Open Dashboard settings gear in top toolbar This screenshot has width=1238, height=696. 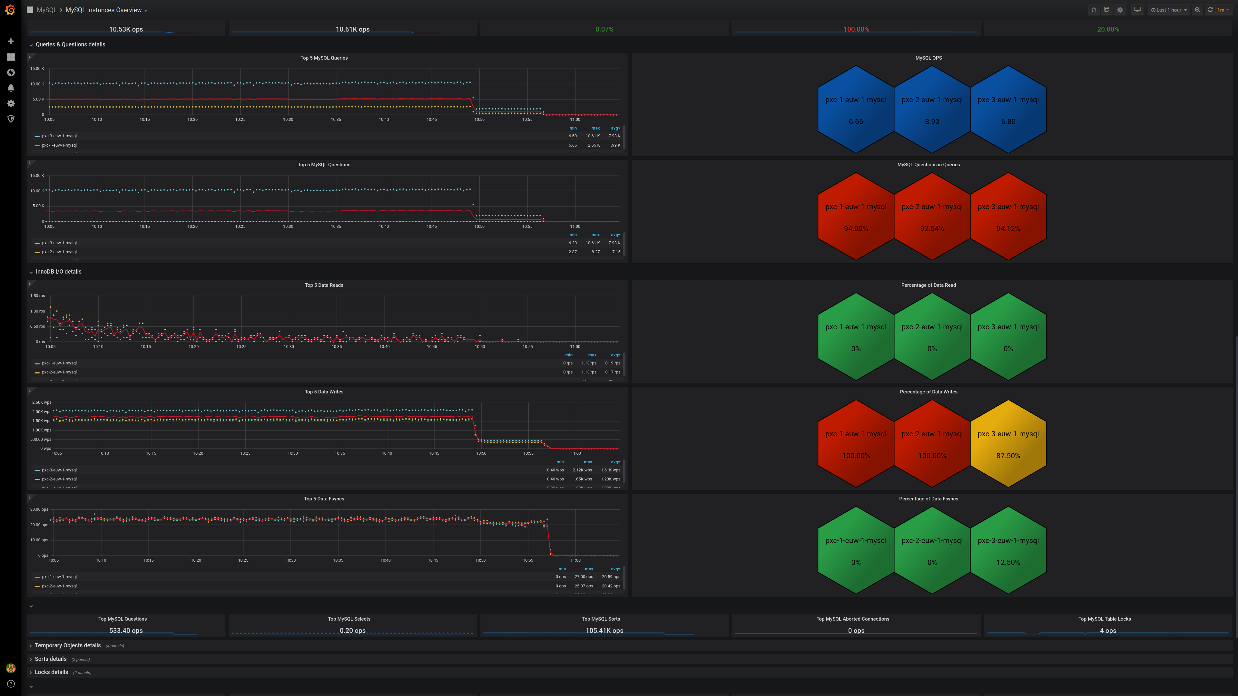[x=1120, y=10]
